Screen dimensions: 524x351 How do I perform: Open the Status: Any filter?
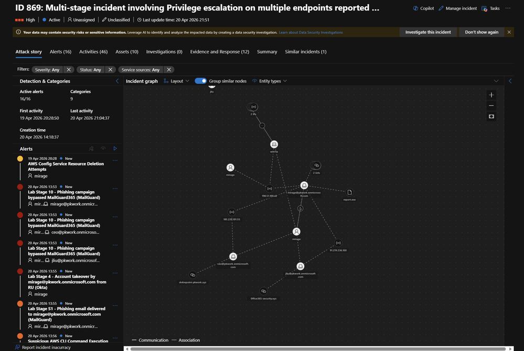[90, 70]
